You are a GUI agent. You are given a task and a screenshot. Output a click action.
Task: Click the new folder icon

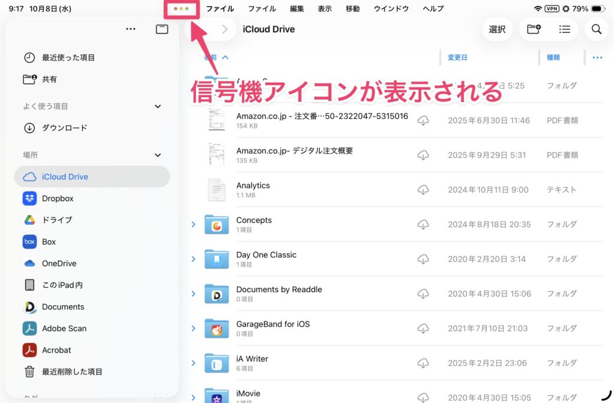point(533,29)
